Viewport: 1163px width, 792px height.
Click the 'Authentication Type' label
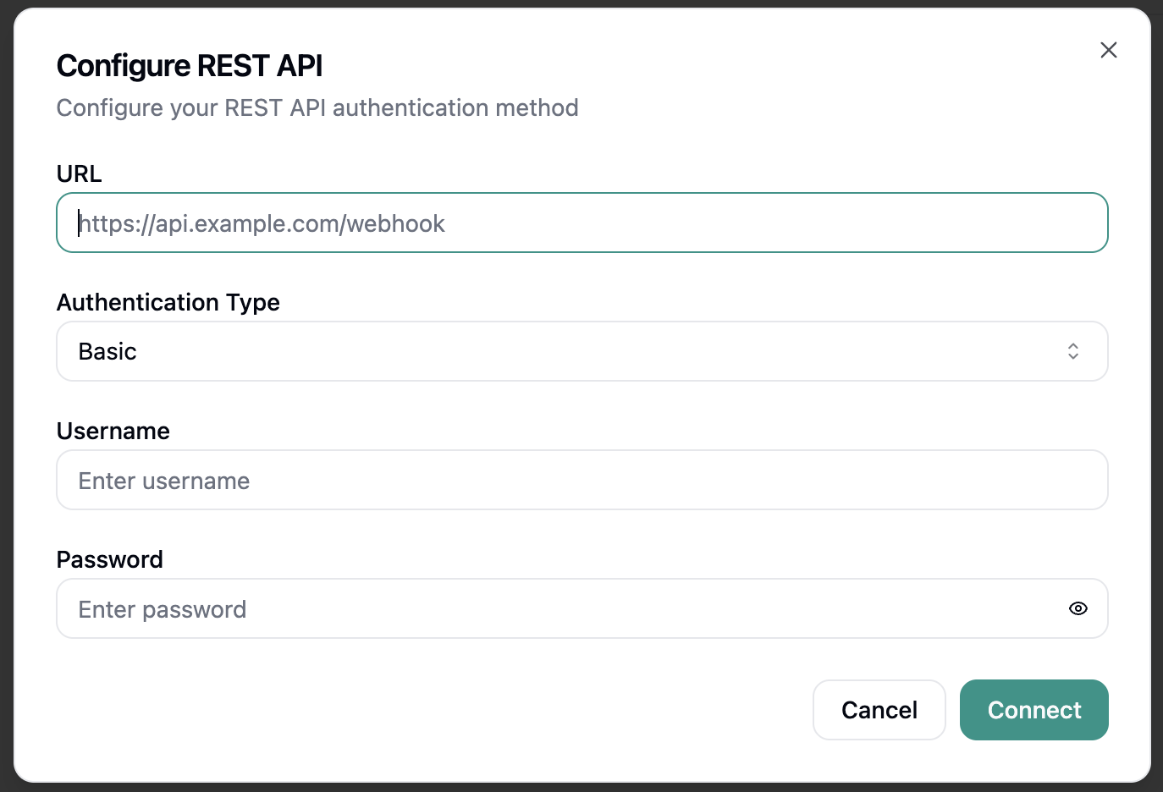[x=168, y=302]
